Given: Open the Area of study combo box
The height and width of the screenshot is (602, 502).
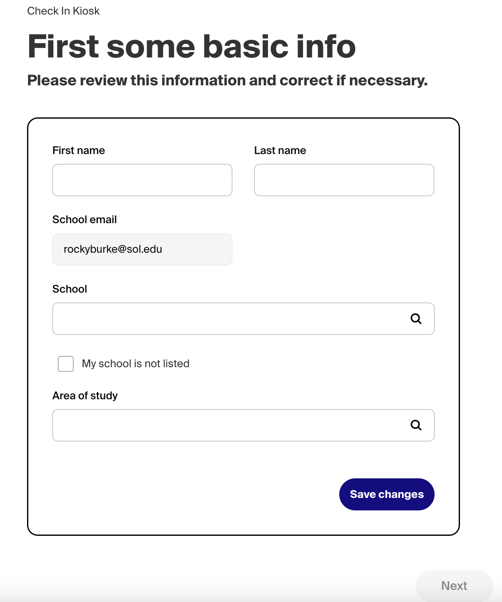Looking at the screenshot, I should (x=229, y=425).
